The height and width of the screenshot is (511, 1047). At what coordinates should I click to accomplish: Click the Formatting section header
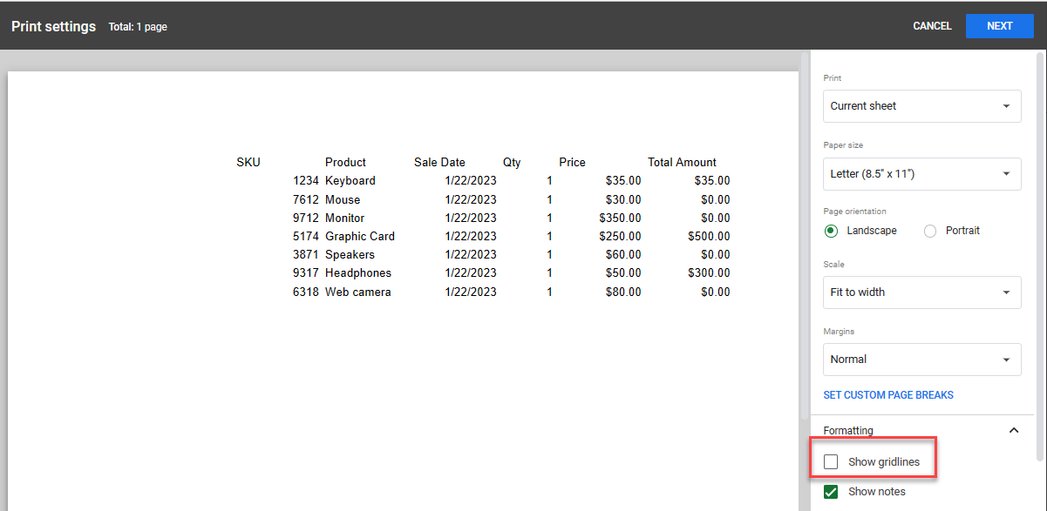coord(848,430)
